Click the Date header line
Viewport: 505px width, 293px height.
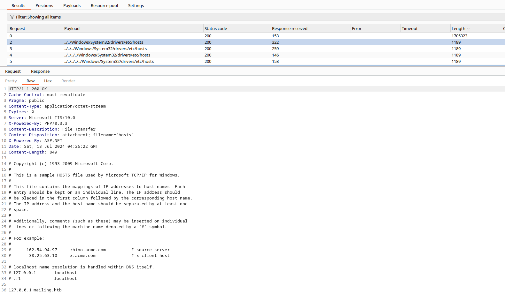[x=53, y=146]
